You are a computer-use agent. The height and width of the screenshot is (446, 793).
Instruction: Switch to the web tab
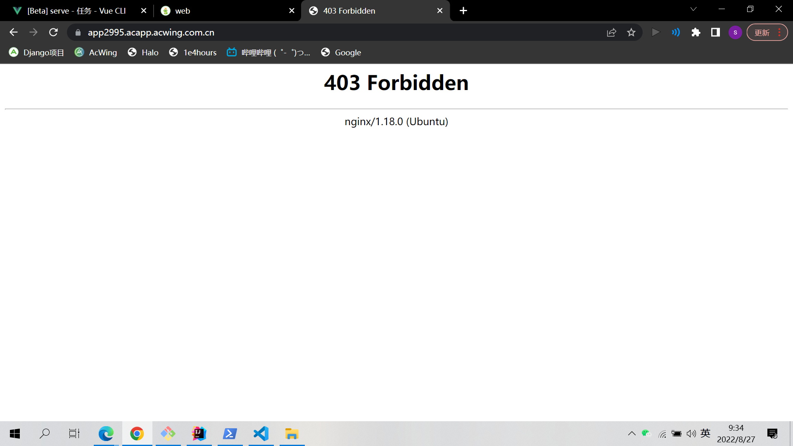point(223,11)
